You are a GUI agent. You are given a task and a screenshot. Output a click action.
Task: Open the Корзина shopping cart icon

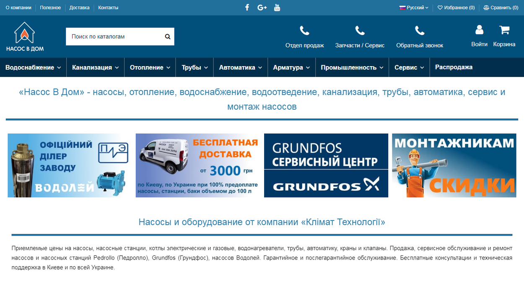(x=504, y=30)
